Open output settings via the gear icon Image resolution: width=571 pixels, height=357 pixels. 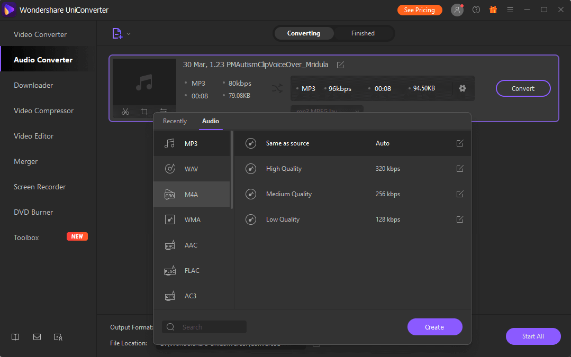[463, 88]
